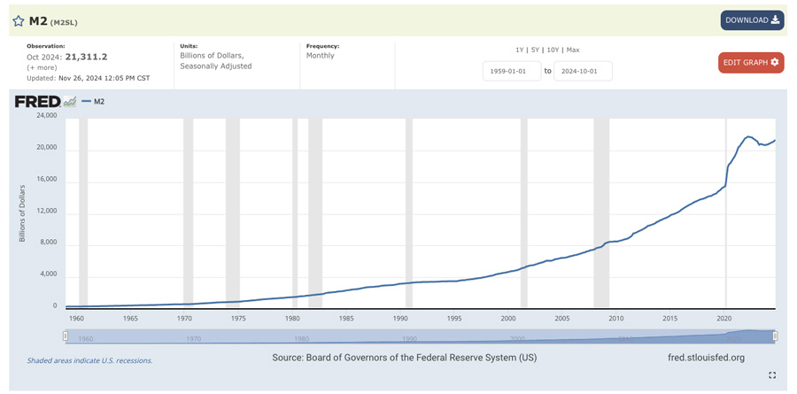Grab the left handle of range slider
The image size is (797, 394).
click(66, 336)
